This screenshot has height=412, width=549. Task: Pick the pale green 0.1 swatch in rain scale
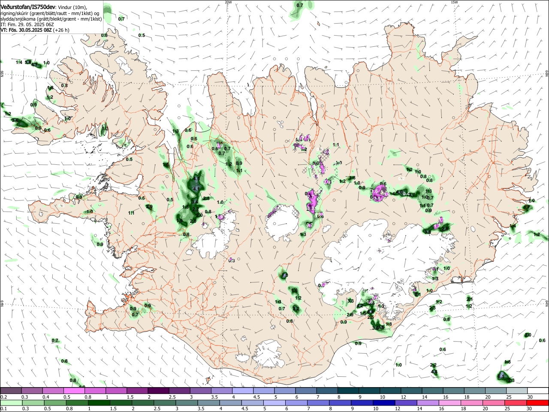pyautogui.click(x=11, y=403)
